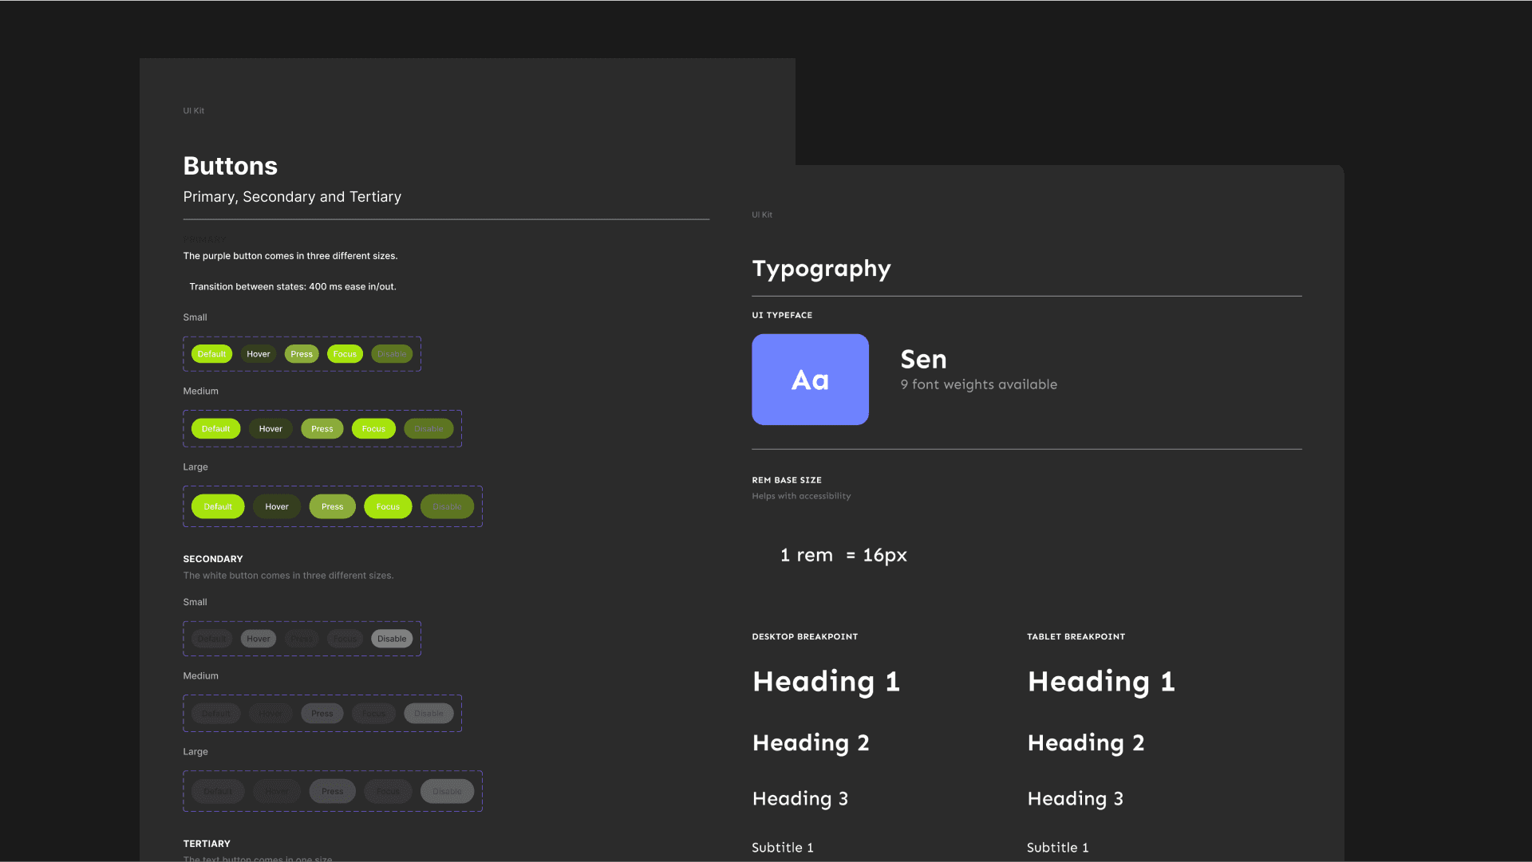Click the green Focus button in the primary Medium row
The height and width of the screenshot is (862, 1532).
click(373, 429)
